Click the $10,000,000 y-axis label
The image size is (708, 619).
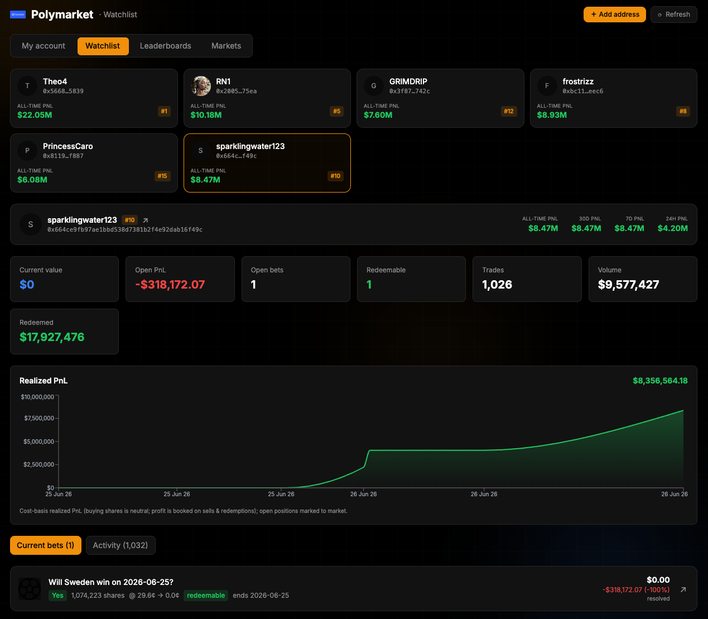point(37,397)
